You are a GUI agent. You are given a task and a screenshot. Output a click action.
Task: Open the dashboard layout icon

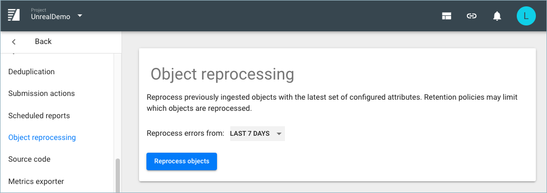click(x=447, y=16)
